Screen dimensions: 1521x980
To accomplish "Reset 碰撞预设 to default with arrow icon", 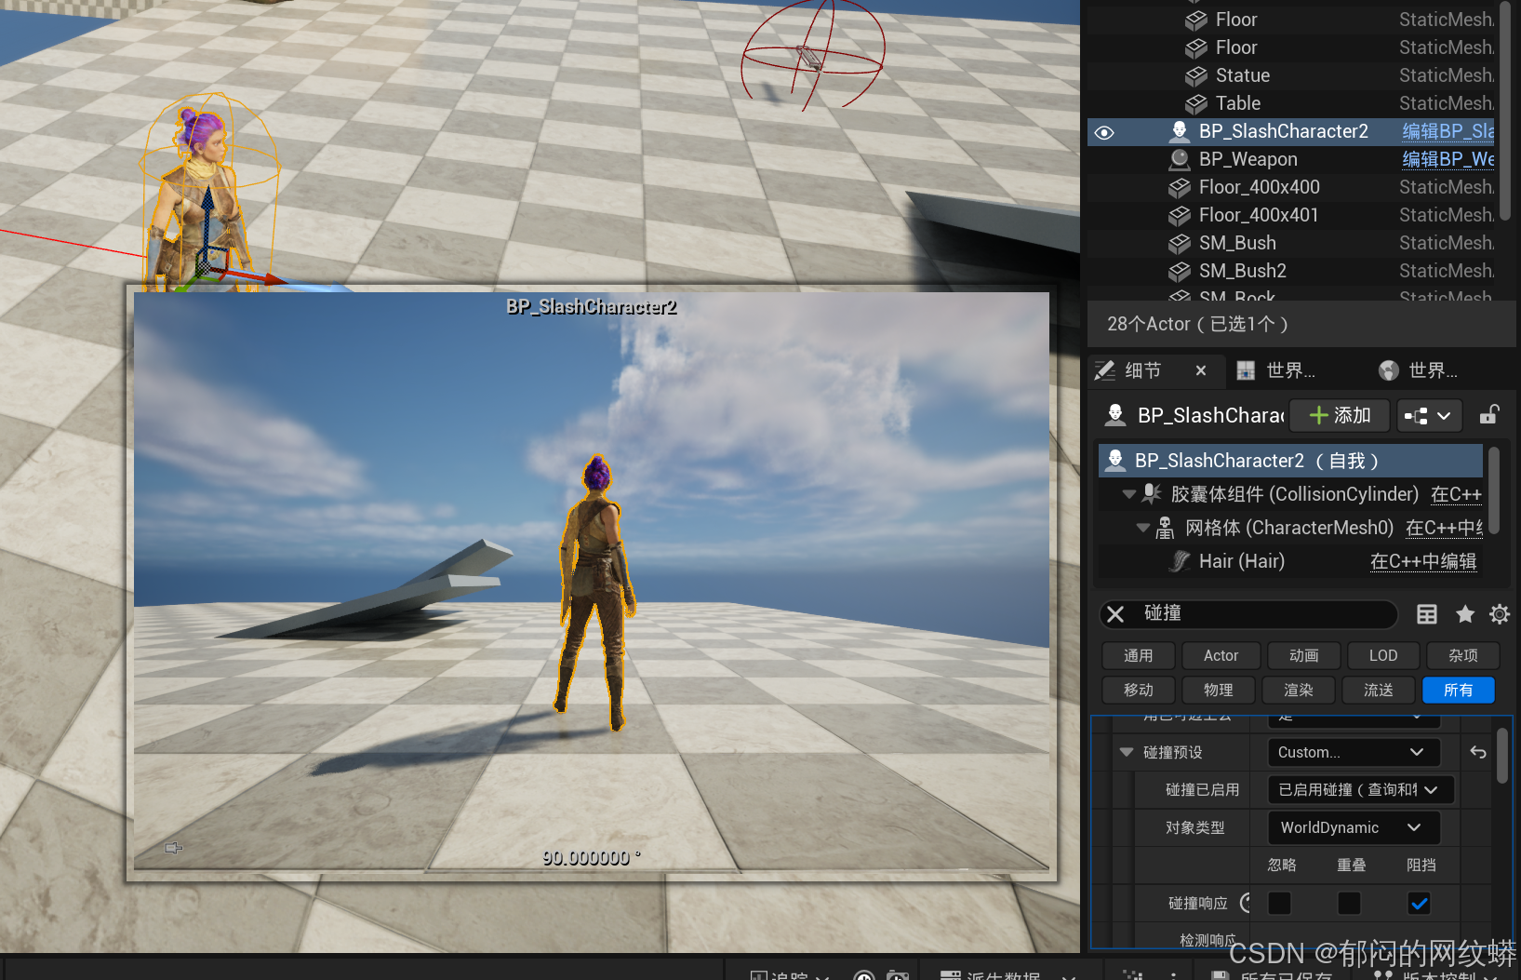I will [x=1478, y=752].
